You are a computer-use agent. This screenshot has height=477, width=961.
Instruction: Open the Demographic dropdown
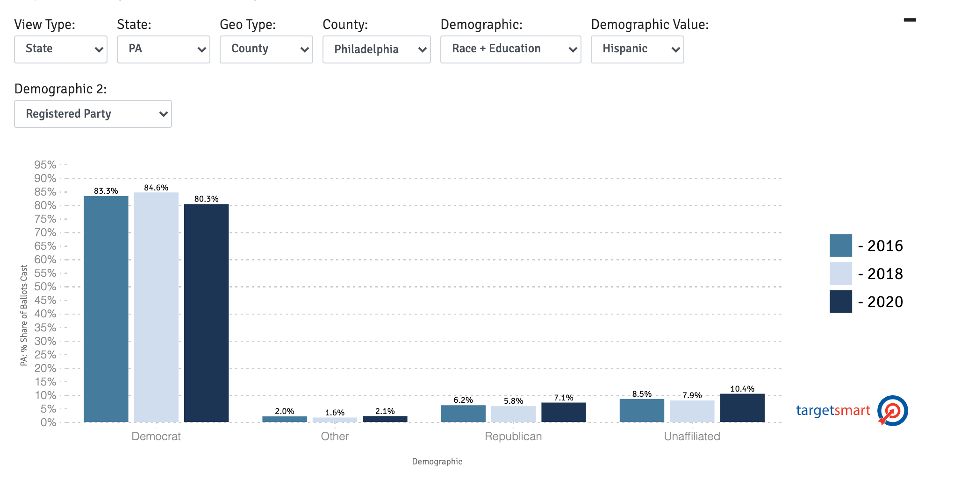510,49
